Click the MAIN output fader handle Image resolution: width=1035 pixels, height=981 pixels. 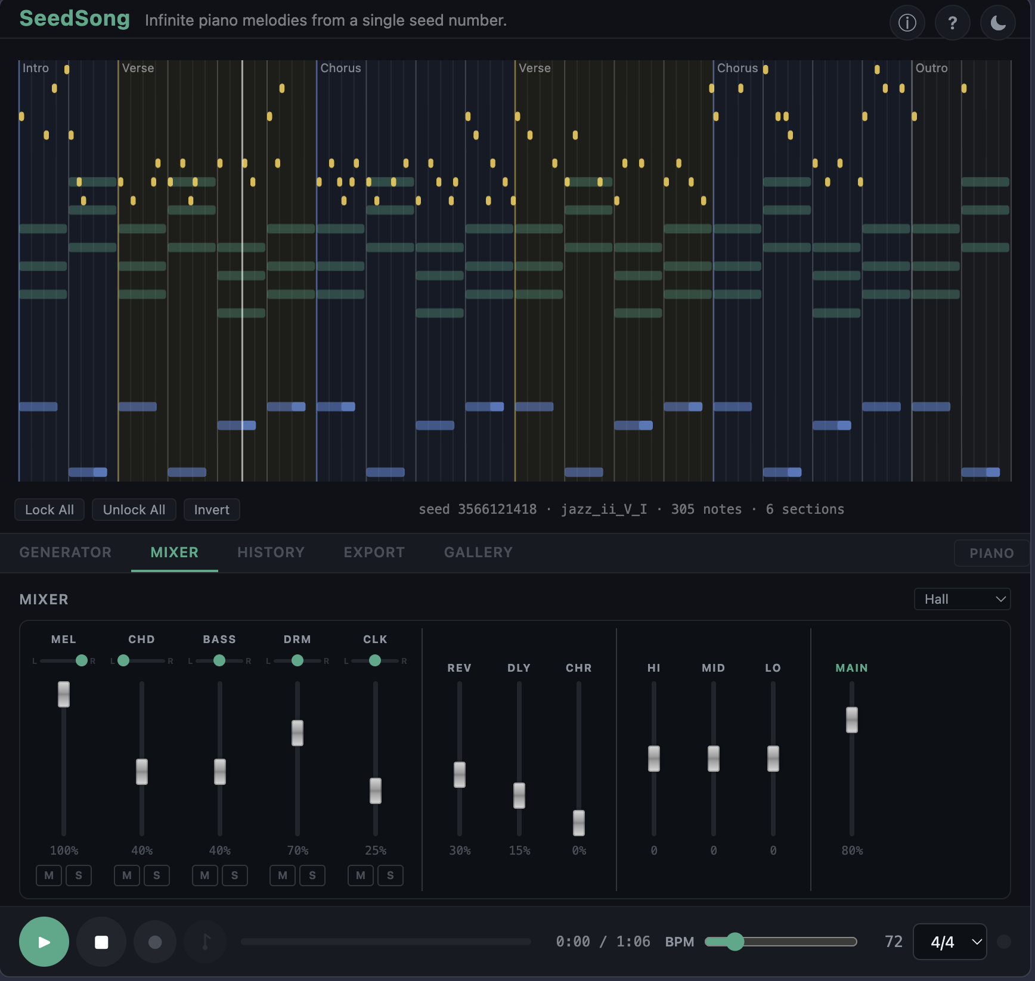(x=852, y=720)
